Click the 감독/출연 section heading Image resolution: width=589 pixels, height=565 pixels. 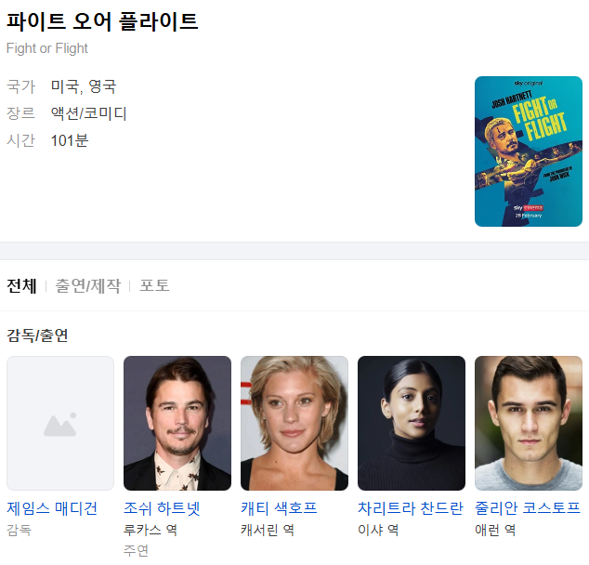pyautogui.click(x=37, y=335)
